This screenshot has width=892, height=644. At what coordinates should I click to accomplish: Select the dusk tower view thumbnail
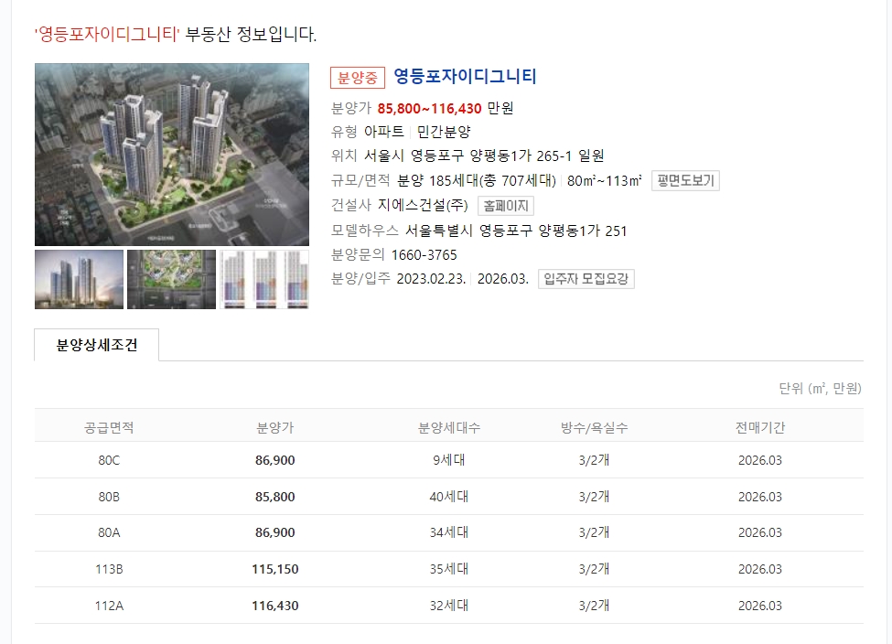79,279
